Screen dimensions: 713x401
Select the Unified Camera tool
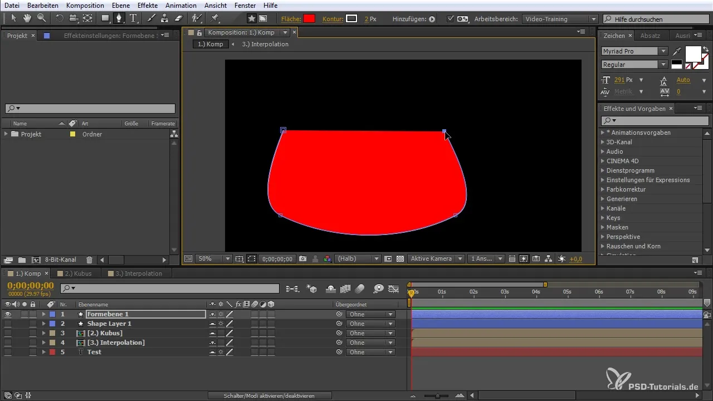(x=74, y=18)
